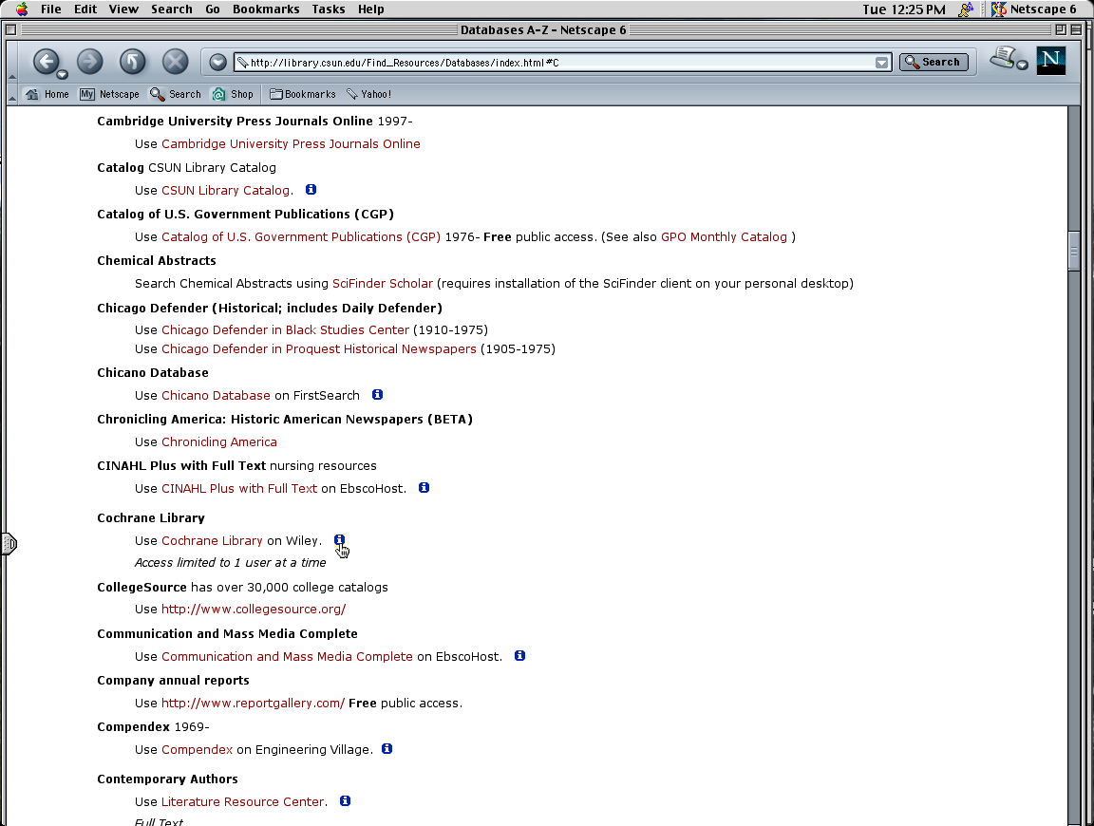Open collegesource.org link
The image size is (1094, 826).
(x=254, y=609)
